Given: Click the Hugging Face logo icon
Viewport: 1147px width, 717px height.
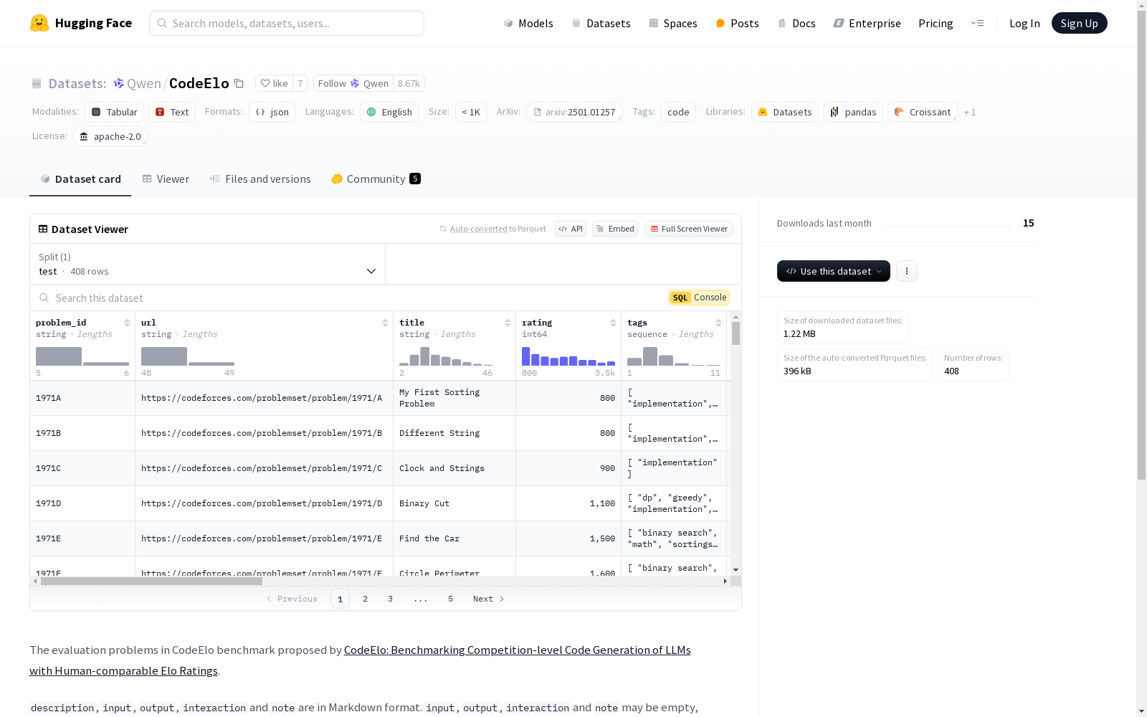Looking at the screenshot, I should click(39, 23).
